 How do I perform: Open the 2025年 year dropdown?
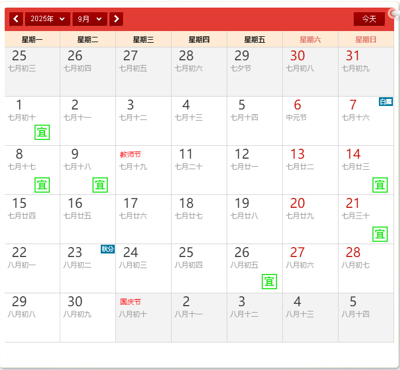pyautogui.click(x=47, y=19)
